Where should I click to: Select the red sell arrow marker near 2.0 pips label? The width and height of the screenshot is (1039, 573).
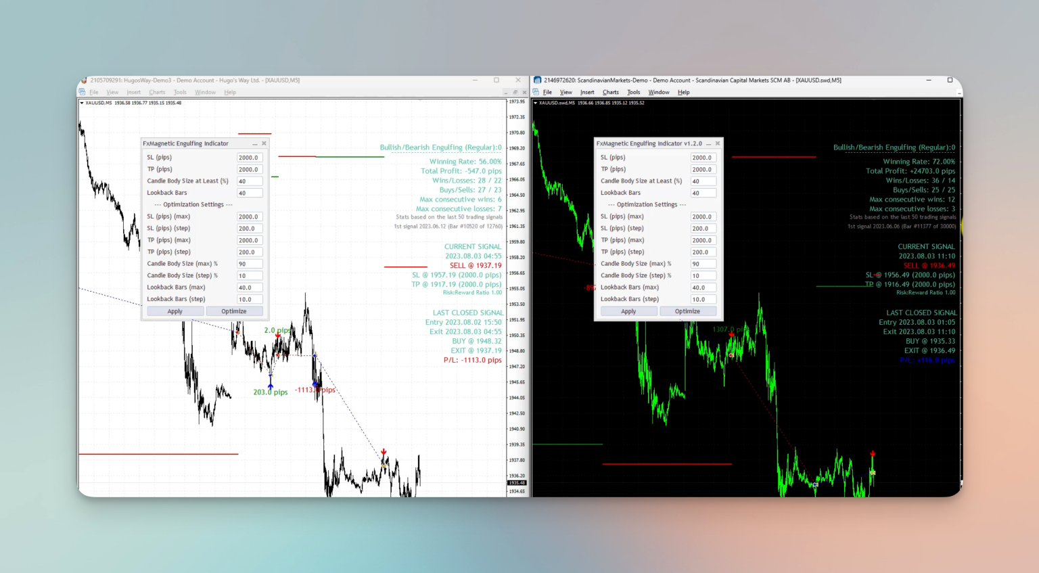click(277, 335)
